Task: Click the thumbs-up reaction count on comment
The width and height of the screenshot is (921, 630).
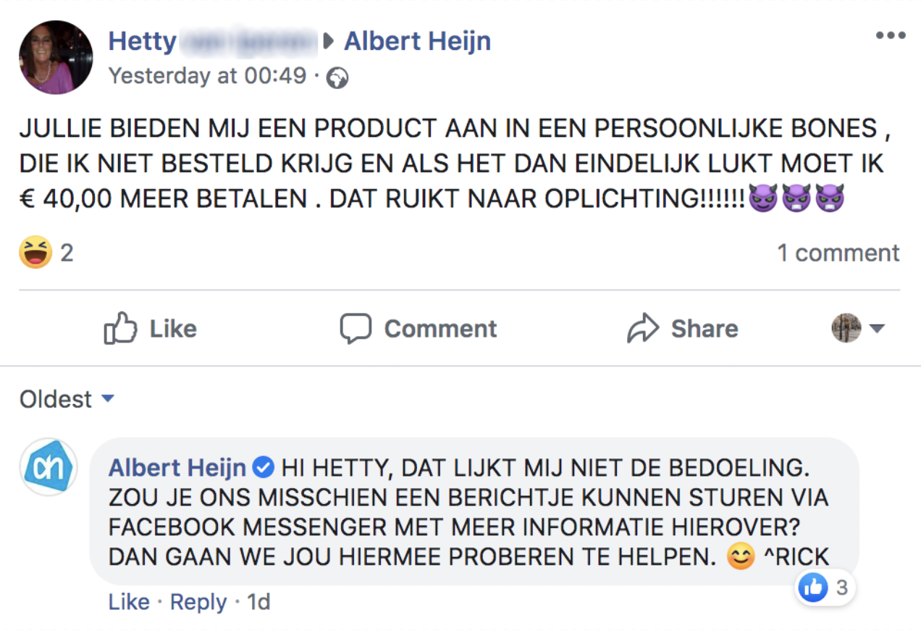Action: pos(825,588)
